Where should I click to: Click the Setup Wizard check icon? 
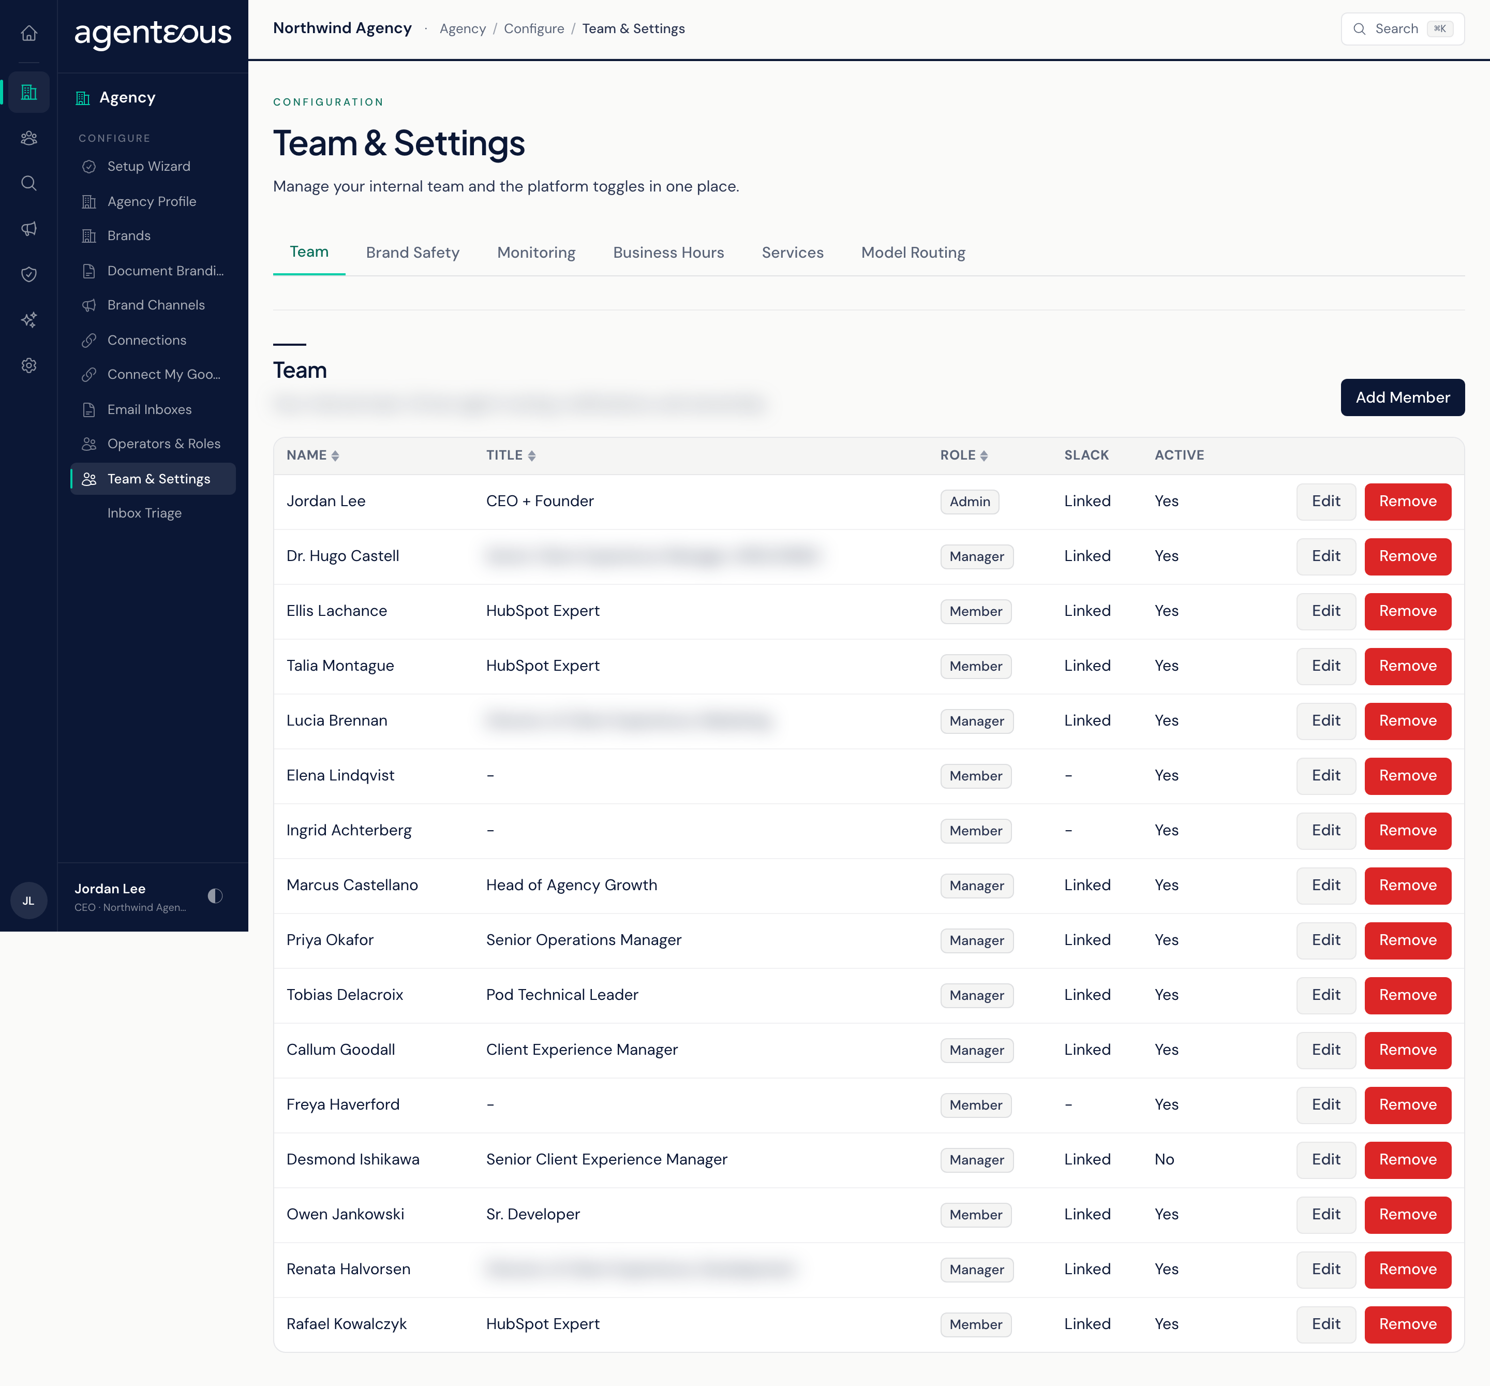89,167
